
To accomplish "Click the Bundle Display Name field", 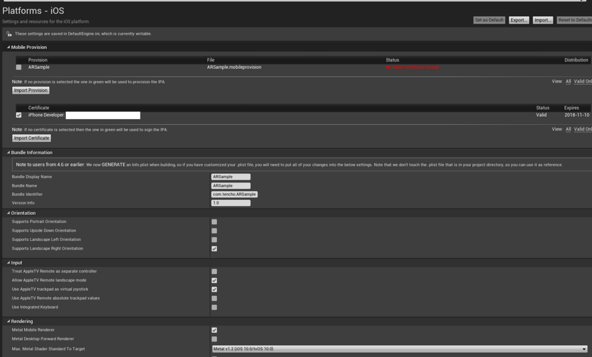I will pos(231,177).
